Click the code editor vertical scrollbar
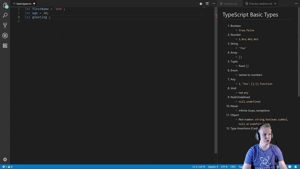The width and height of the screenshot is (300, 169). tap(216, 80)
